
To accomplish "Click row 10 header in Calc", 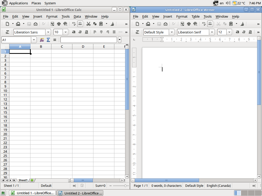I will pos(5,91).
